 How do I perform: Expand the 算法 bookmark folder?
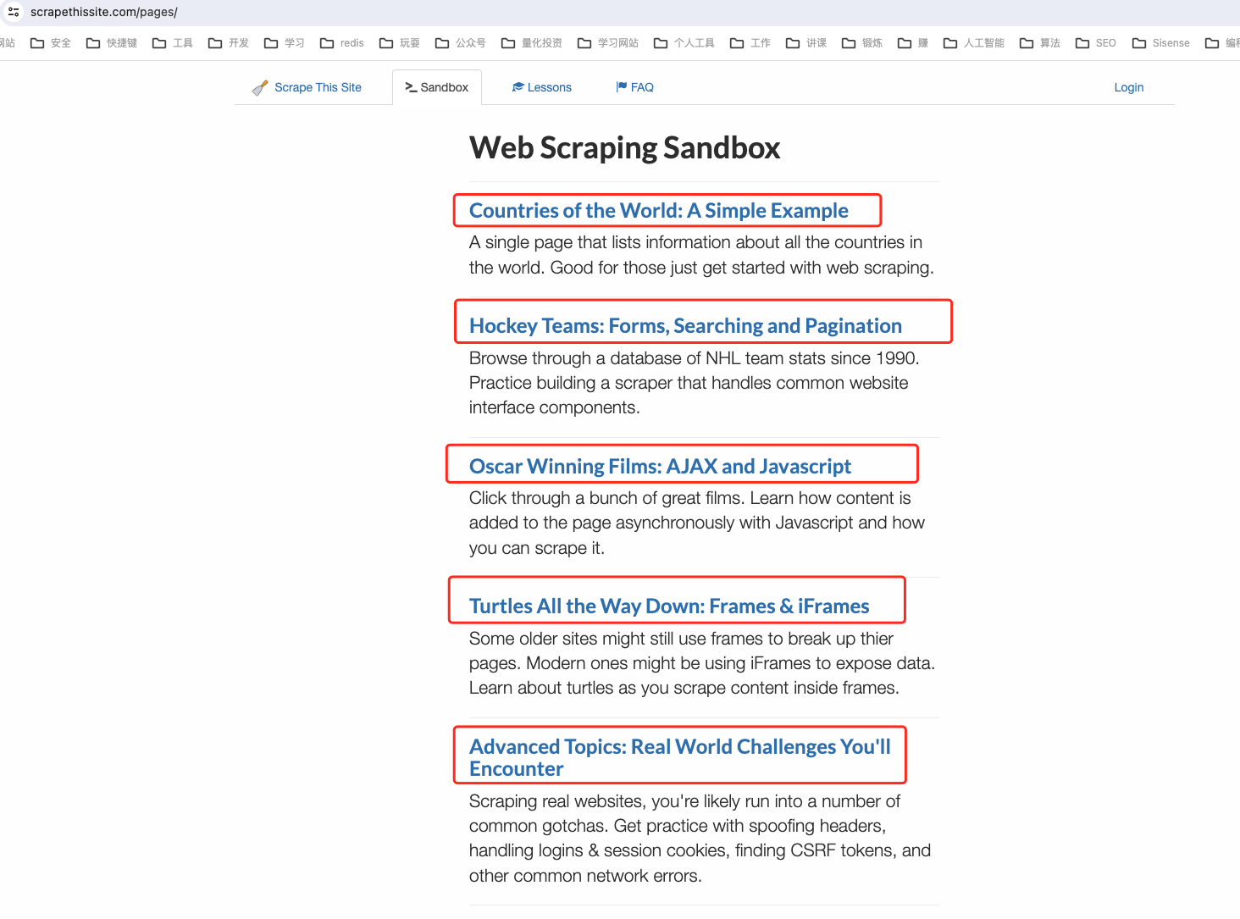point(1040,43)
